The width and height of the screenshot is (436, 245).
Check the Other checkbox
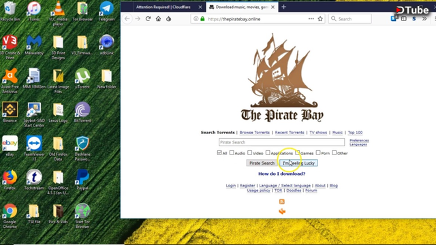click(334, 152)
